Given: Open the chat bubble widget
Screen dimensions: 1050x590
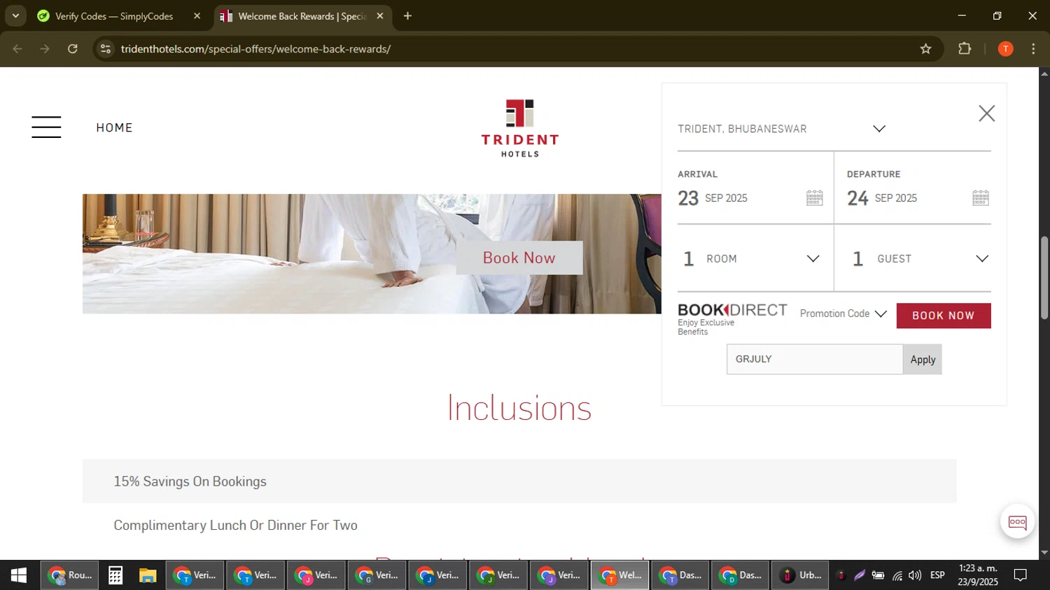Looking at the screenshot, I should pyautogui.click(x=1017, y=521).
